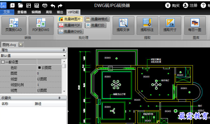Click the 提取文字 extract text tool
This screenshot has width=210, height=124.
(123, 25)
